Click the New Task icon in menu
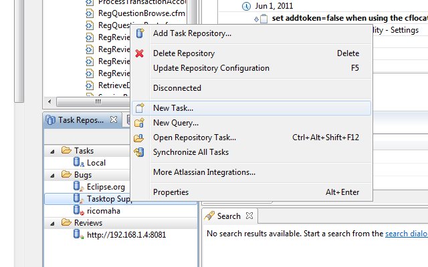Viewport: 428px width, 267px height. point(140,108)
